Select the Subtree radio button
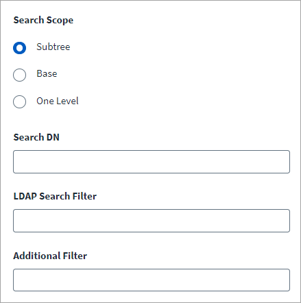The height and width of the screenshot is (303, 301). click(19, 48)
